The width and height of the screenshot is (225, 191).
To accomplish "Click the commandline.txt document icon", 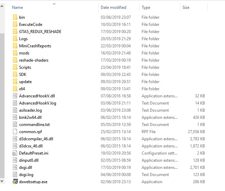I will coord(15,125).
